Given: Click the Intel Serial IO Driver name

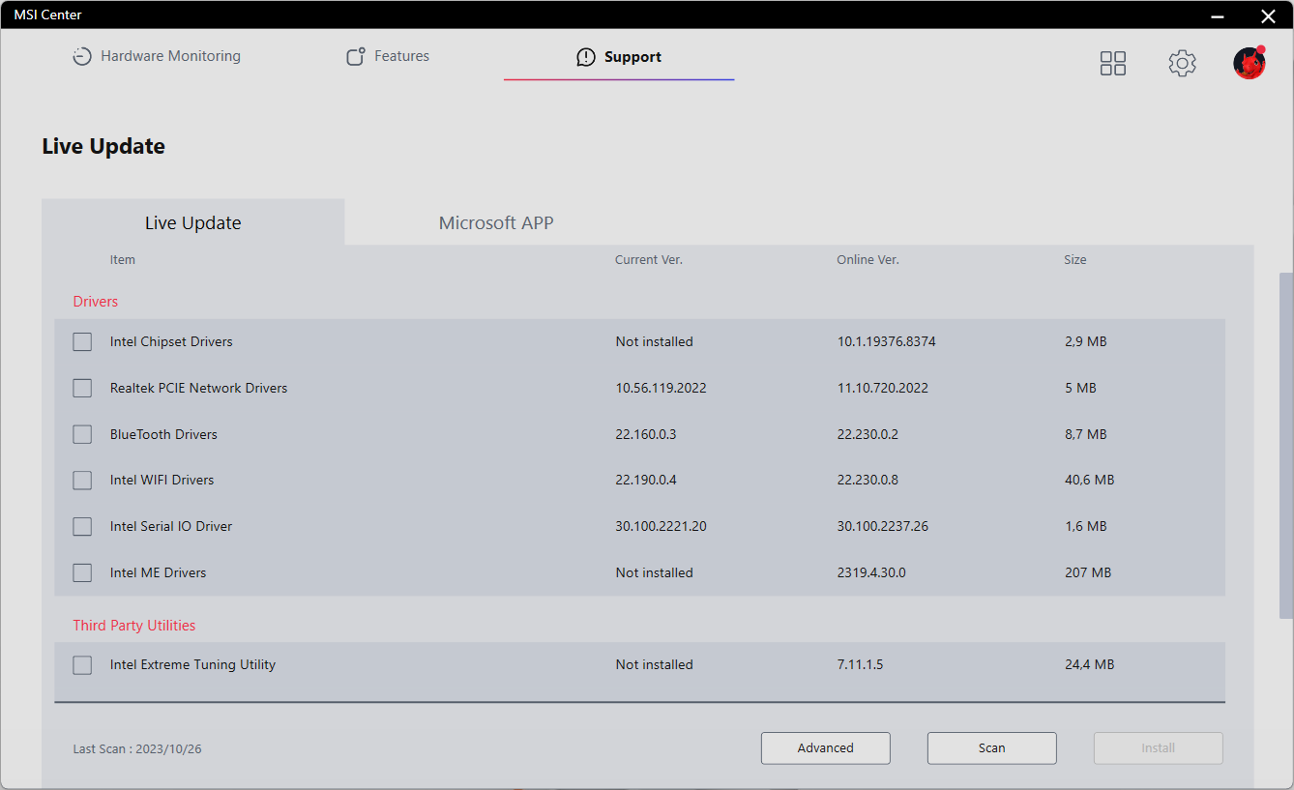Looking at the screenshot, I should [171, 526].
